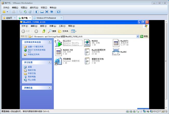Close the 客户机 tab
Viewport: 169px width, 114px height.
(30, 18)
